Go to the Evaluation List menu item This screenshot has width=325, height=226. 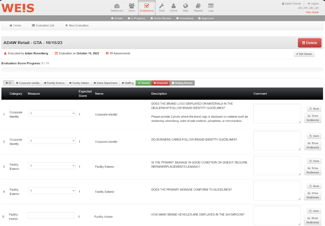click(43, 26)
